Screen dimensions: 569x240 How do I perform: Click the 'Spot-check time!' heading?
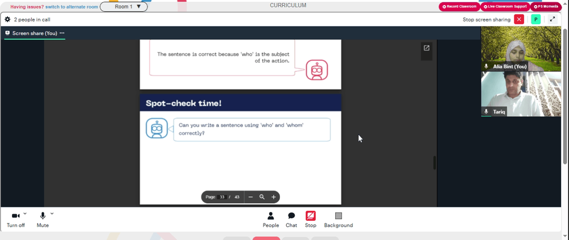(184, 104)
